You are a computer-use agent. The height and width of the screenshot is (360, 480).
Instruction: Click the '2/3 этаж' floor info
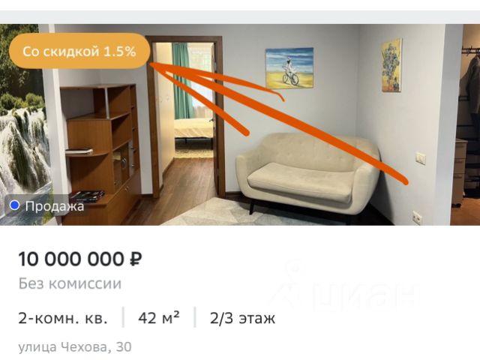point(242,318)
